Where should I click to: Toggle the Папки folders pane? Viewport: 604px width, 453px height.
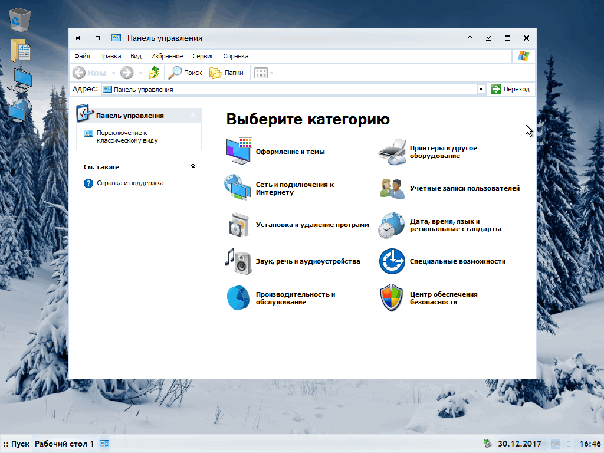pos(226,73)
